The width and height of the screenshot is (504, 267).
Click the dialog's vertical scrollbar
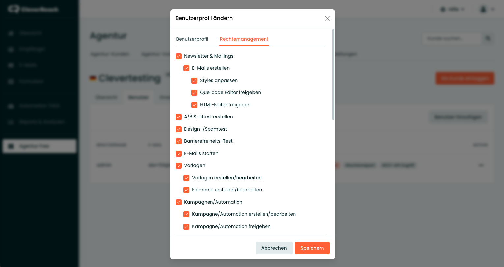point(333,75)
